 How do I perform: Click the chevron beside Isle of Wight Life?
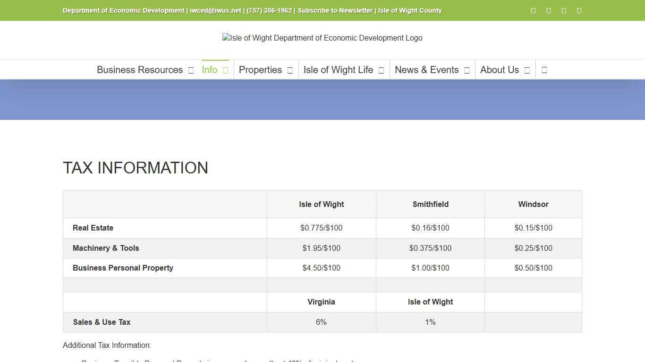click(x=381, y=69)
